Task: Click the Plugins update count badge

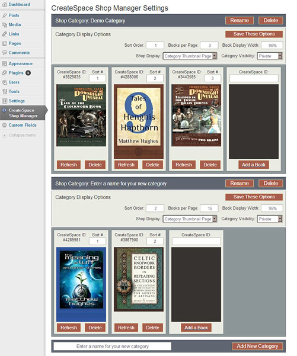Action: pos(28,73)
